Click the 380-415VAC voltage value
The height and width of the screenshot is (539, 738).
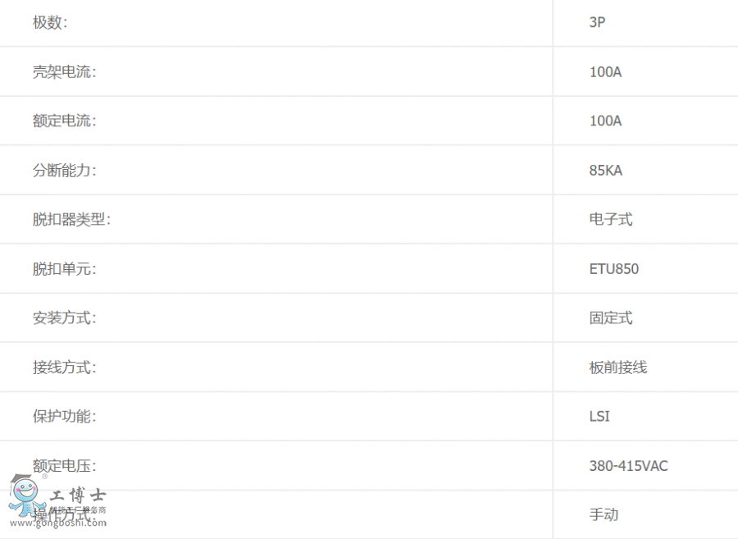click(628, 466)
